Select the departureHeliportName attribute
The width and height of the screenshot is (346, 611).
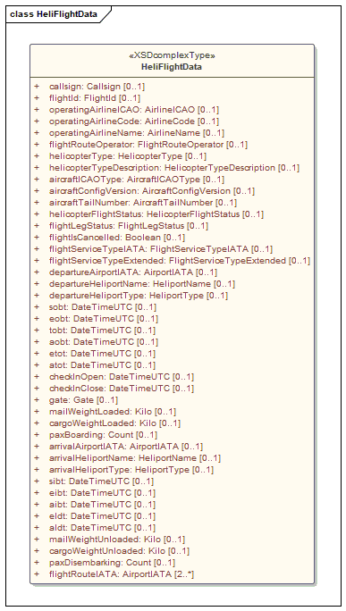142,284
